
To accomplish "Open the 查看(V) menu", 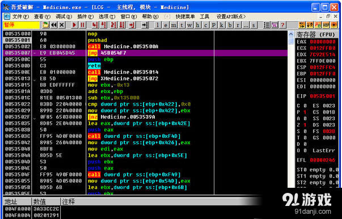I will point(42,16).
